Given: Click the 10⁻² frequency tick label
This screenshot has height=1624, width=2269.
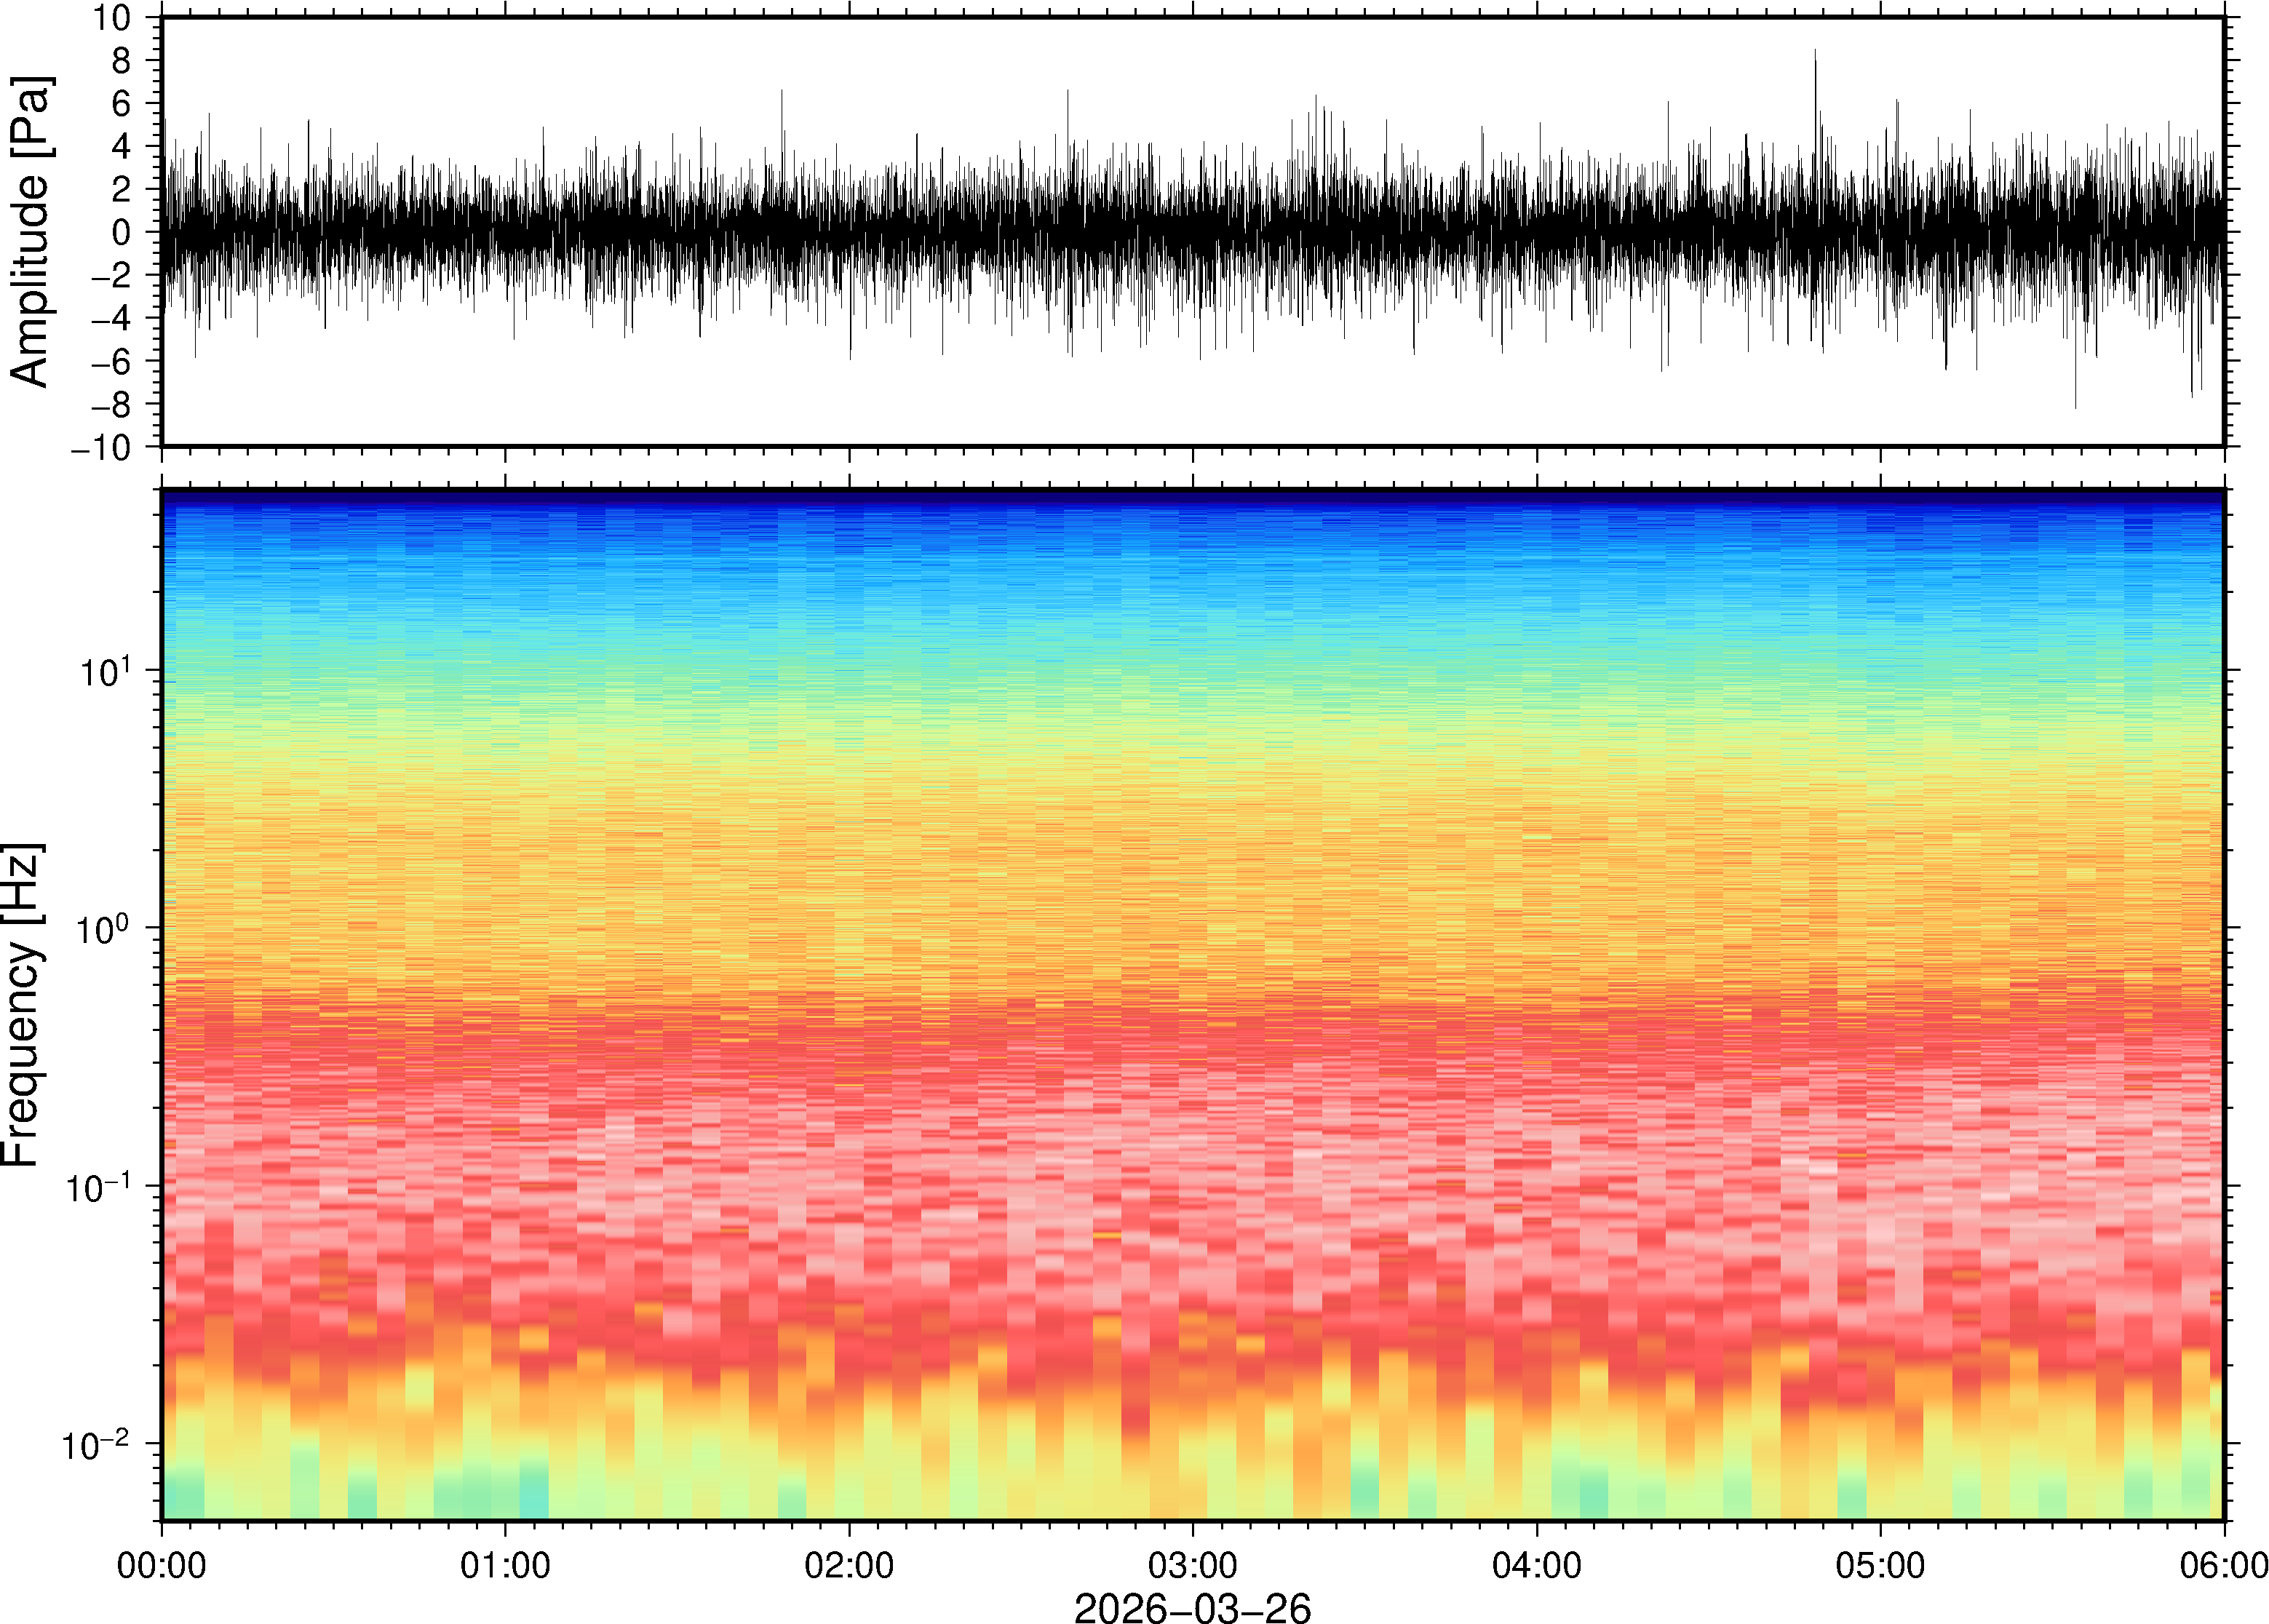Looking at the screenshot, I should tap(97, 1445).
